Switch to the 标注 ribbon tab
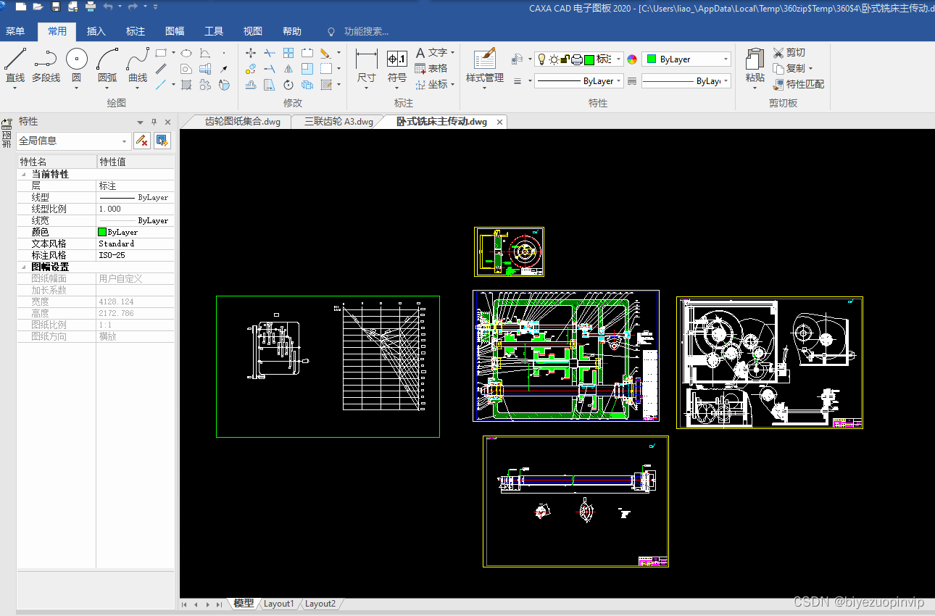 [136, 31]
